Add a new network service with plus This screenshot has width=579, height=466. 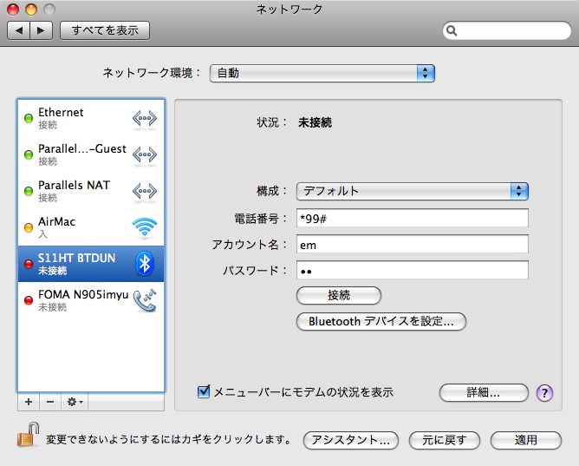(29, 402)
